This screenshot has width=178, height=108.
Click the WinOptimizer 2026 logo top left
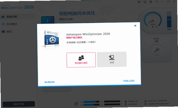[17, 7]
